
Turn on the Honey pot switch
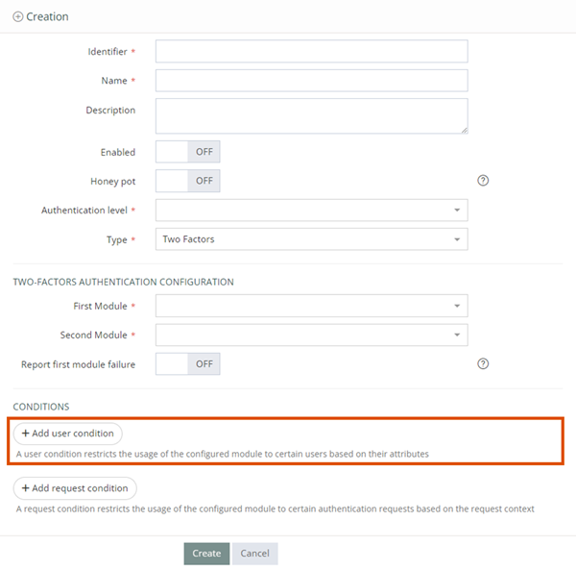pos(187,181)
